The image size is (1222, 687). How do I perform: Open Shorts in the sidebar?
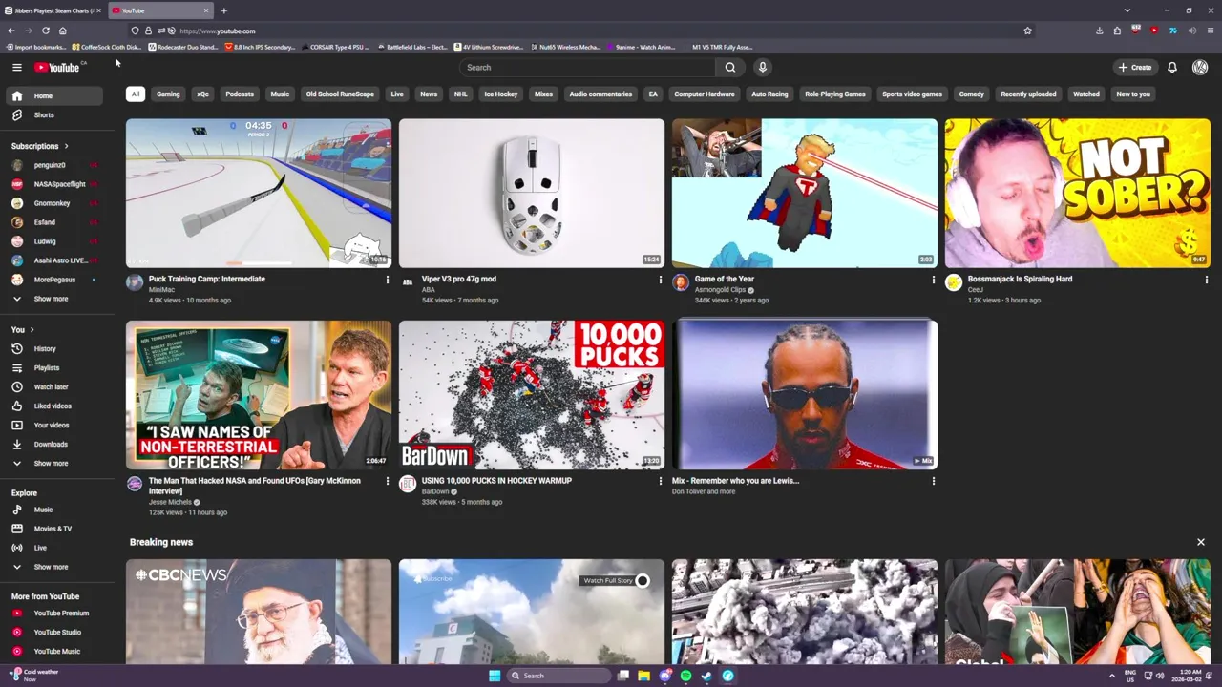tap(53, 114)
